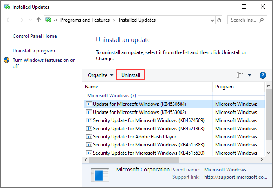Refresh the Installed Updates list
Screen dimensions: 273x188
pos(219,20)
